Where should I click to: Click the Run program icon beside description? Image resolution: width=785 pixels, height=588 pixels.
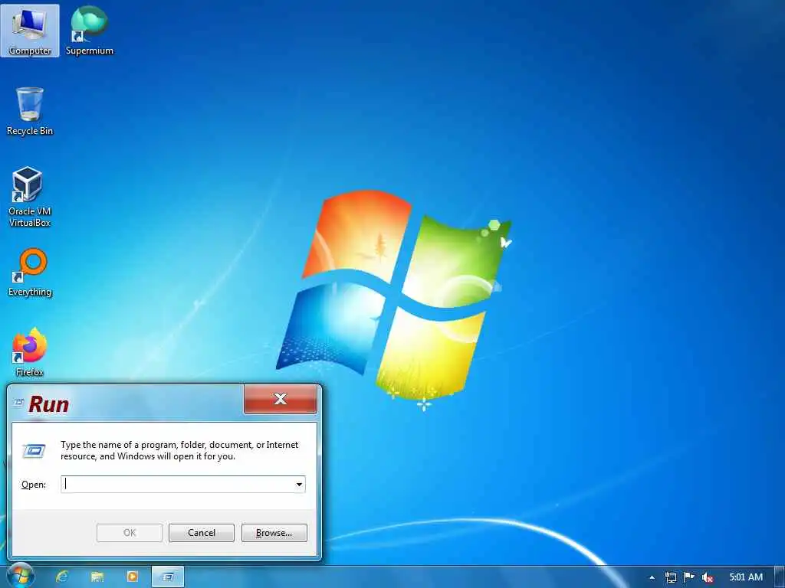pyautogui.click(x=34, y=450)
